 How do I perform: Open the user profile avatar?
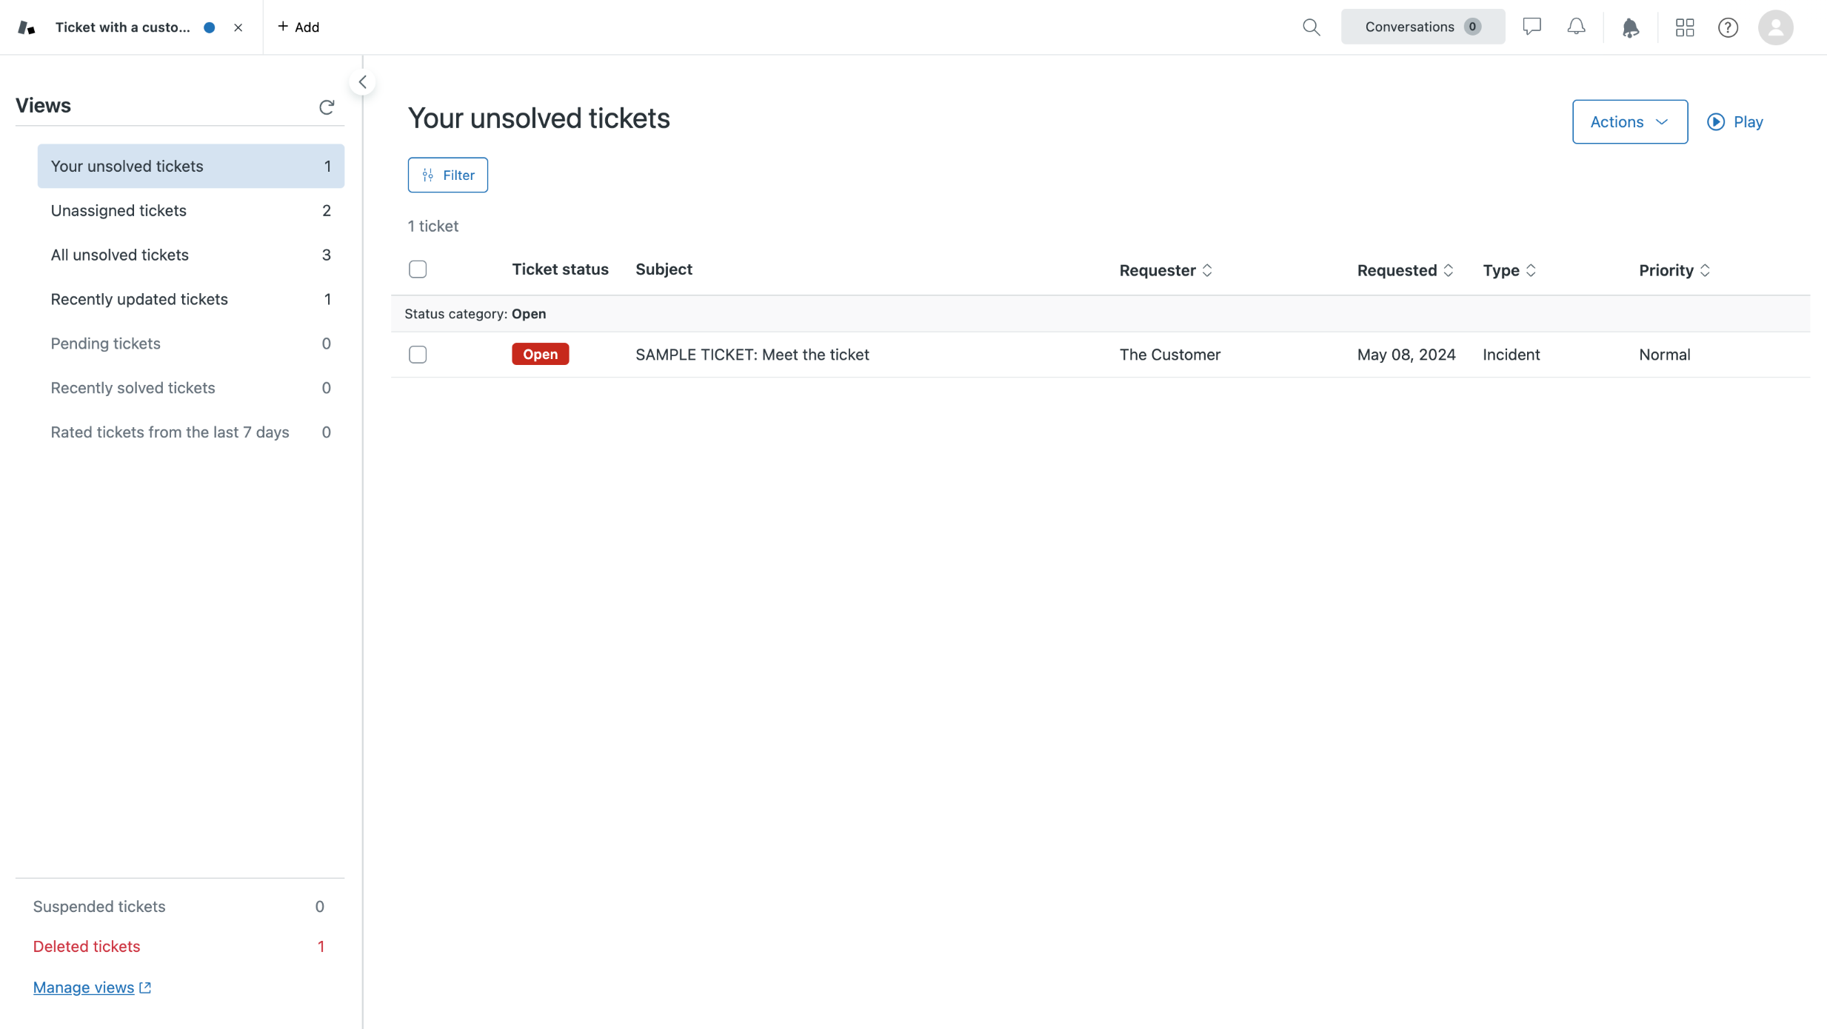(x=1775, y=27)
